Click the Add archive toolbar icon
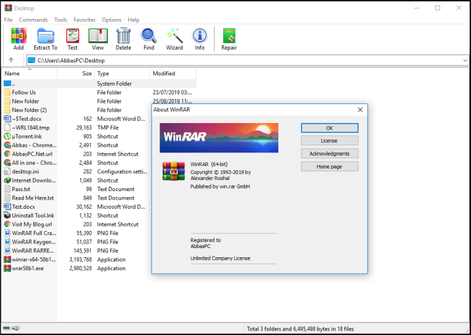471x335 pixels. (x=18, y=38)
